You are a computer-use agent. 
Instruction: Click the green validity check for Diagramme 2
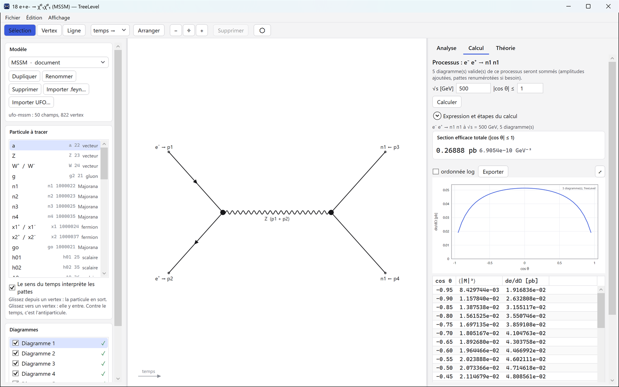103,353
